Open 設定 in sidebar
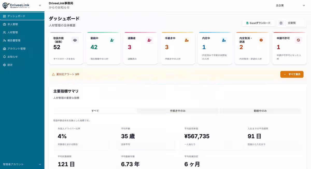Screen dimensions: 311x169 22,65
